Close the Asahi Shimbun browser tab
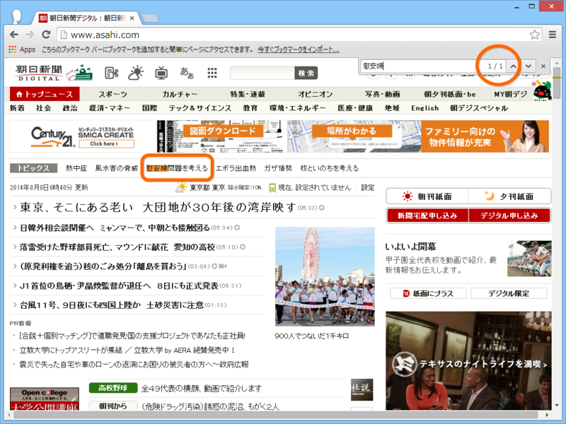This screenshot has width=566, height=424. 132,18
